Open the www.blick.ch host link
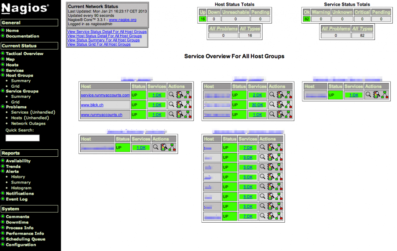Viewport: 397px width, 251px height. [92, 105]
